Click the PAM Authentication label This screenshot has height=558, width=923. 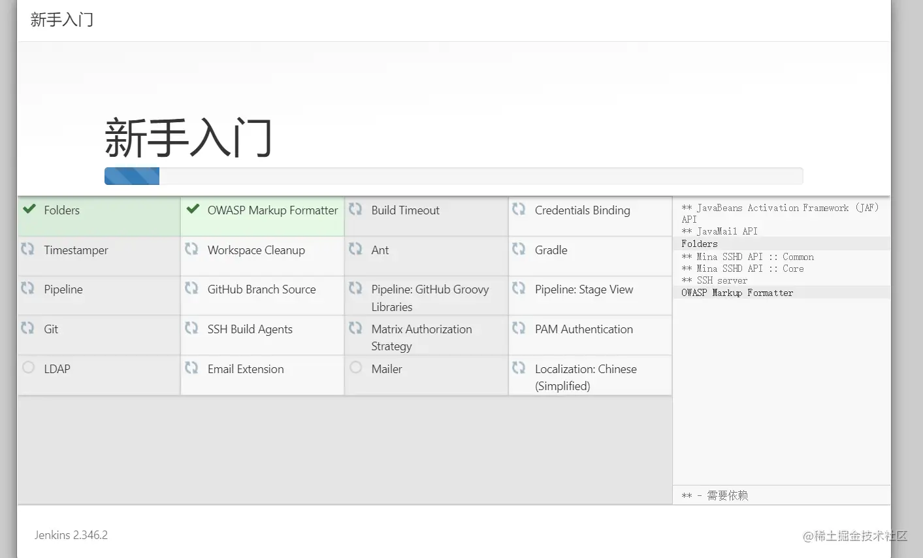[x=584, y=329]
